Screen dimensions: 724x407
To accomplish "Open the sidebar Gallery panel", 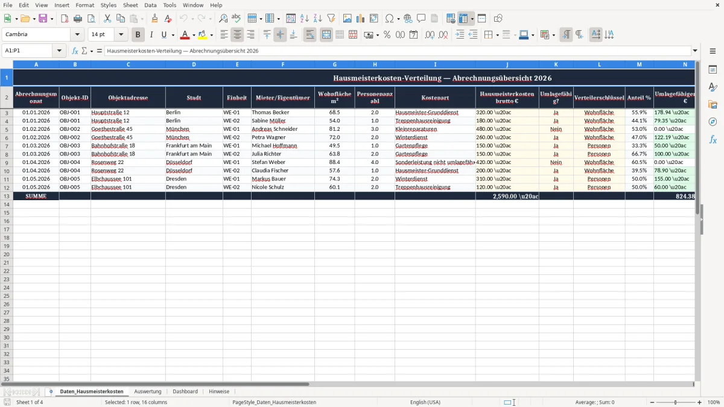I will click(x=713, y=105).
